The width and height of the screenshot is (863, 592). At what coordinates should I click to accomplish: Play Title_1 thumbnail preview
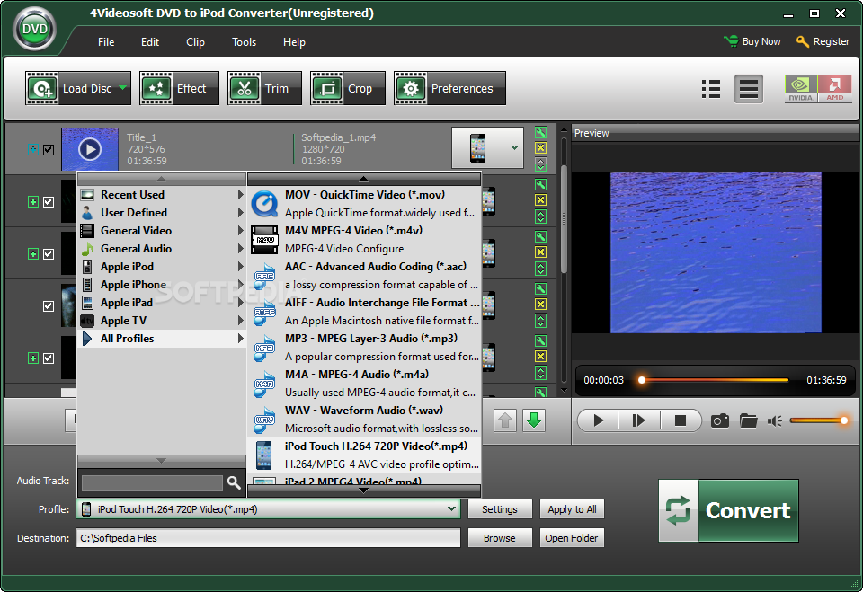(x=90, y=149)
